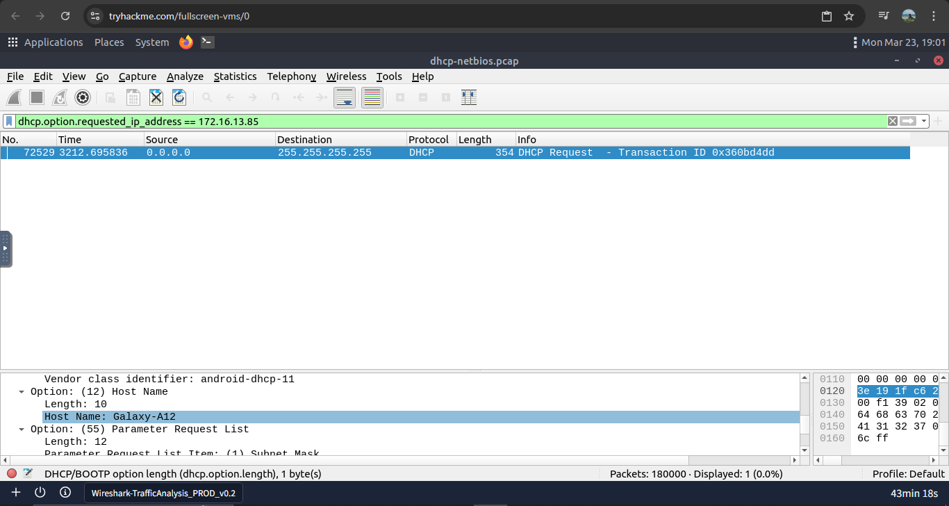The width and height of the screenshot is (949, 506).
Task: Click the clock Mon Mar 23, 19:01
Action: (904, 42)
